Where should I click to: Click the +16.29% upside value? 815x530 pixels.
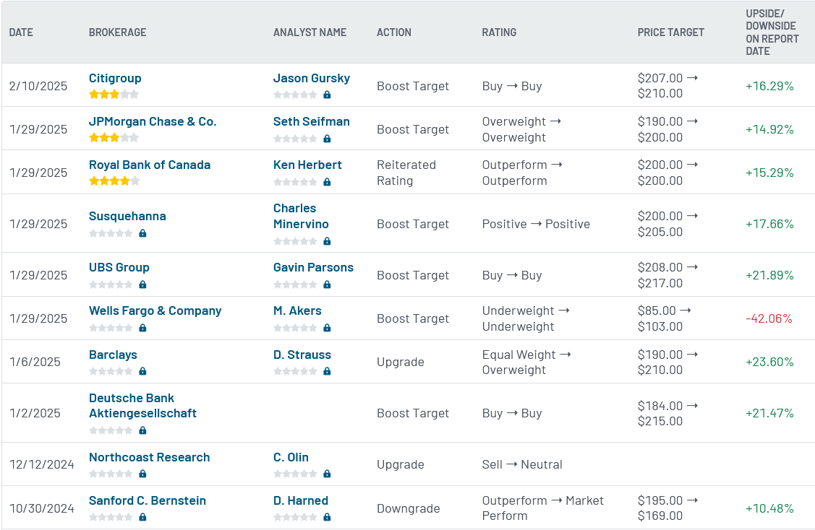coord(769,86)
